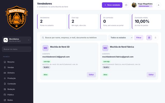The height and width of the screenshot is (103, 165).
Task: Click Ativo status on Nerd Fábrica card
Action: pos(105,75)
